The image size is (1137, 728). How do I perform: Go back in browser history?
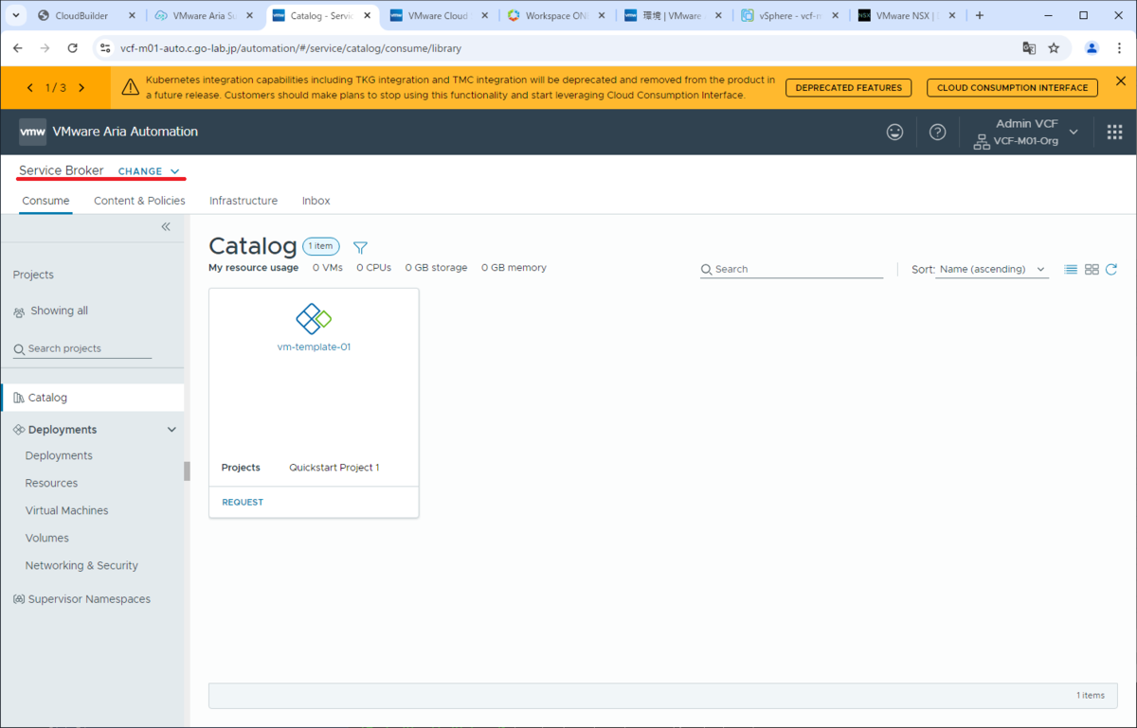pos(18,48)
